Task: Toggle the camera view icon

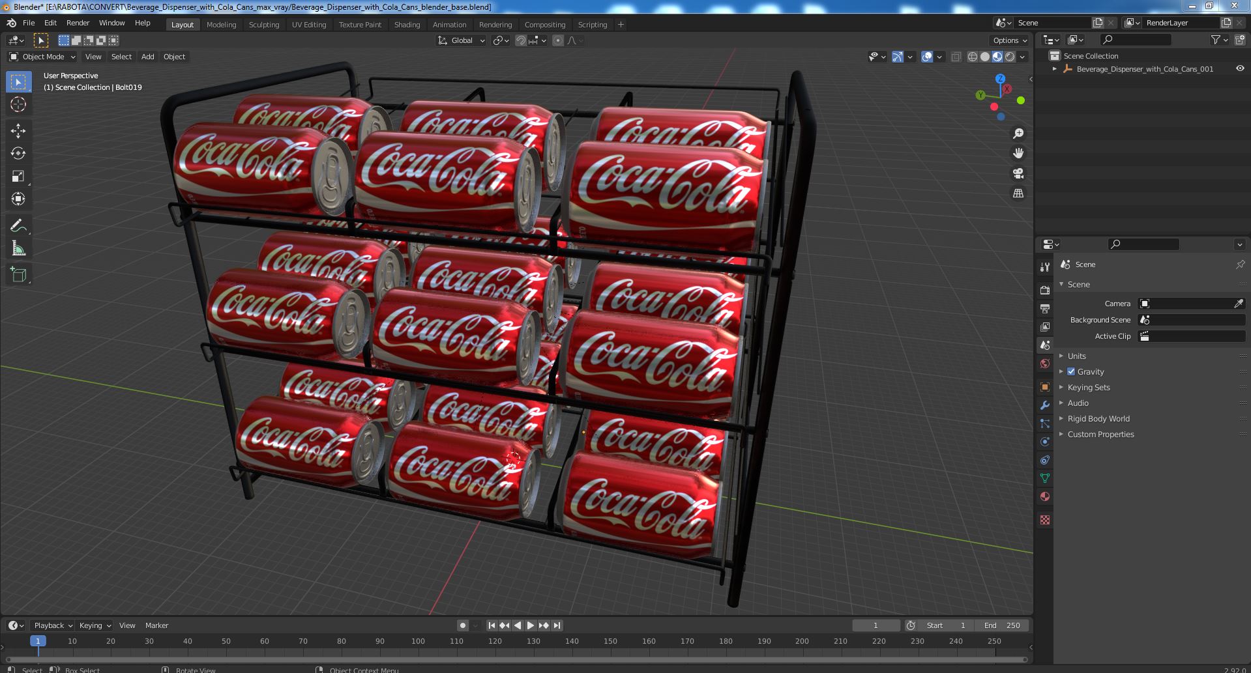Action: click(1018, 173)
